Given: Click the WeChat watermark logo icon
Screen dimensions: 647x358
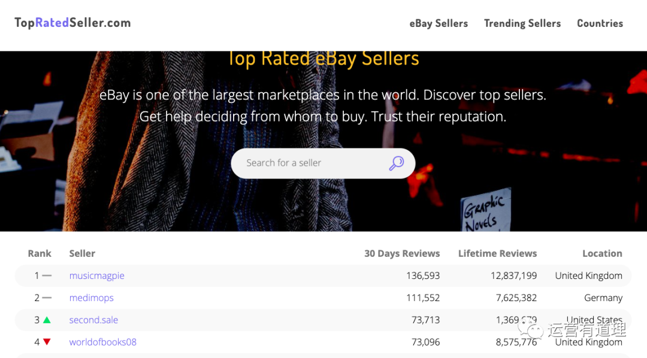Looking at the screenshot, I should pyautogui.click(x=531, y=329).
